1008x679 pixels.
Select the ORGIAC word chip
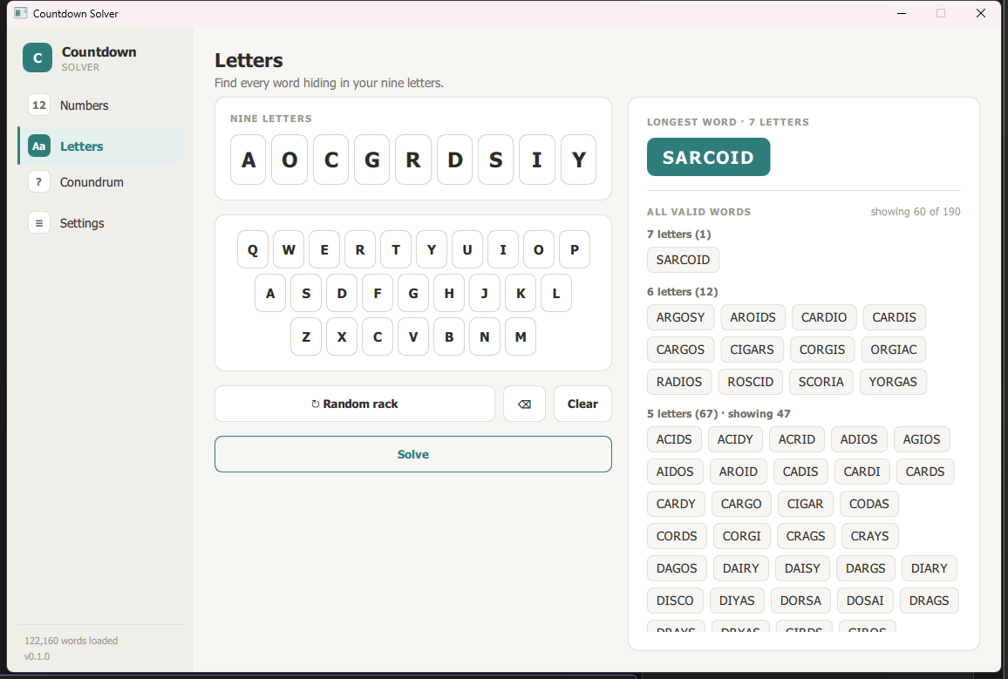894,350
